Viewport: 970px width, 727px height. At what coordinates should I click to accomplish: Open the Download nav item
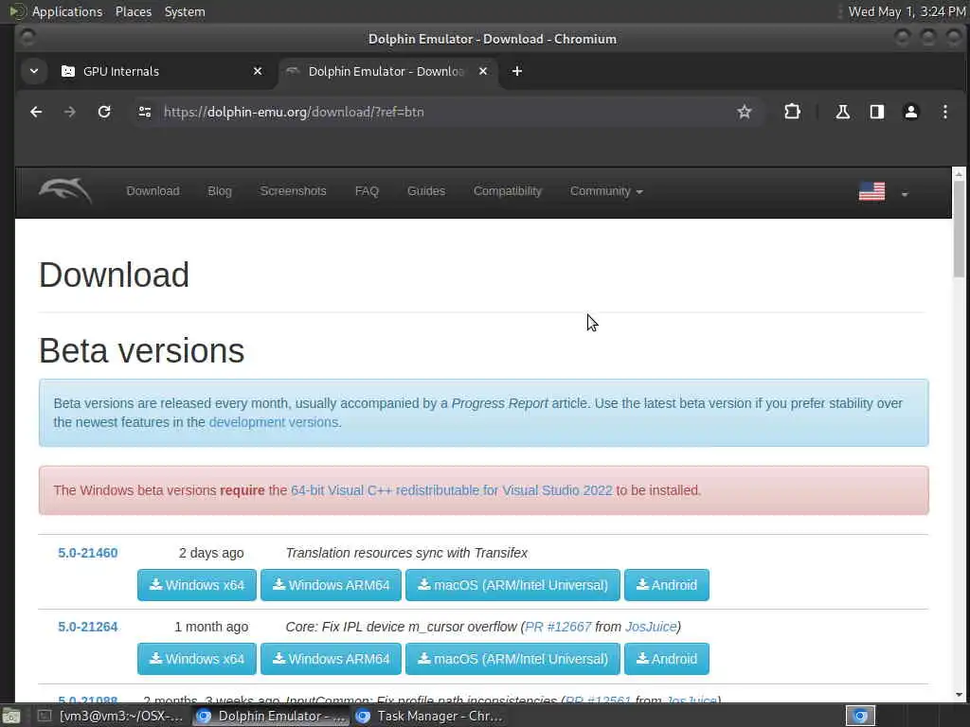153,191
